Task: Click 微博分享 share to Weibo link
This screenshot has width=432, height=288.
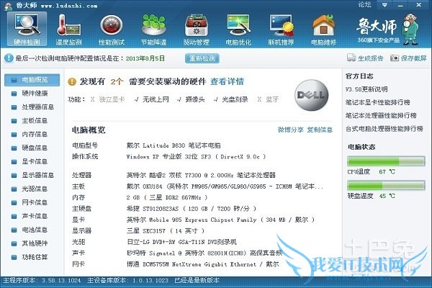Action: coord(291,130)
